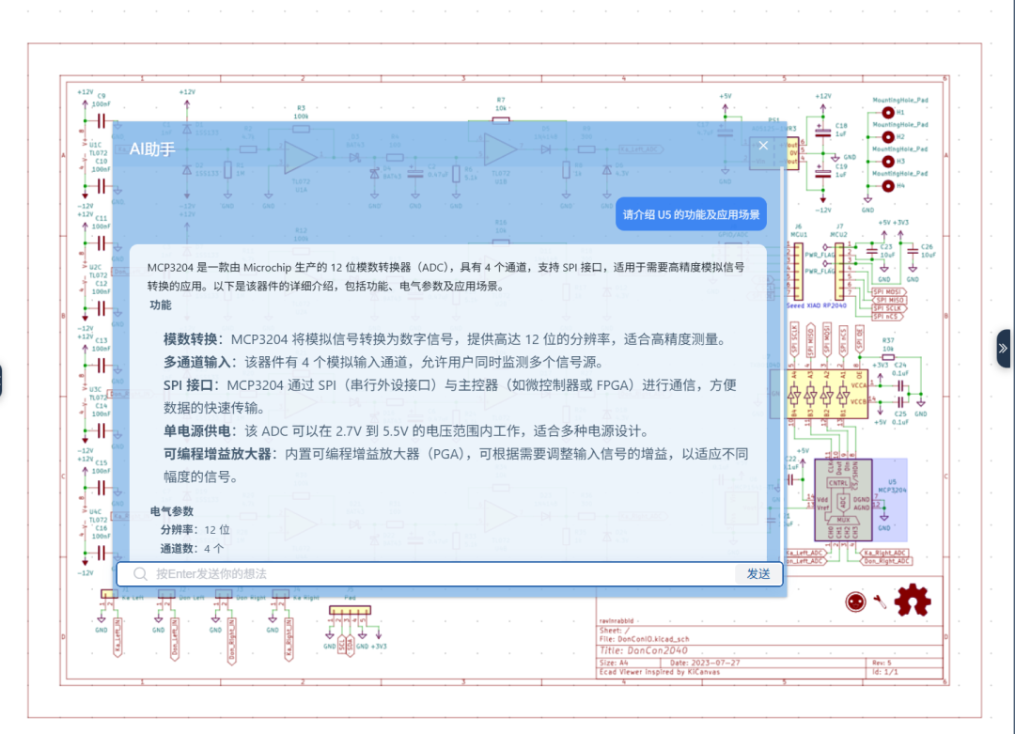Select capacitor C11 100nF symbol
The height and width of the screenshot is (734, 1015).
click(101, 243)
